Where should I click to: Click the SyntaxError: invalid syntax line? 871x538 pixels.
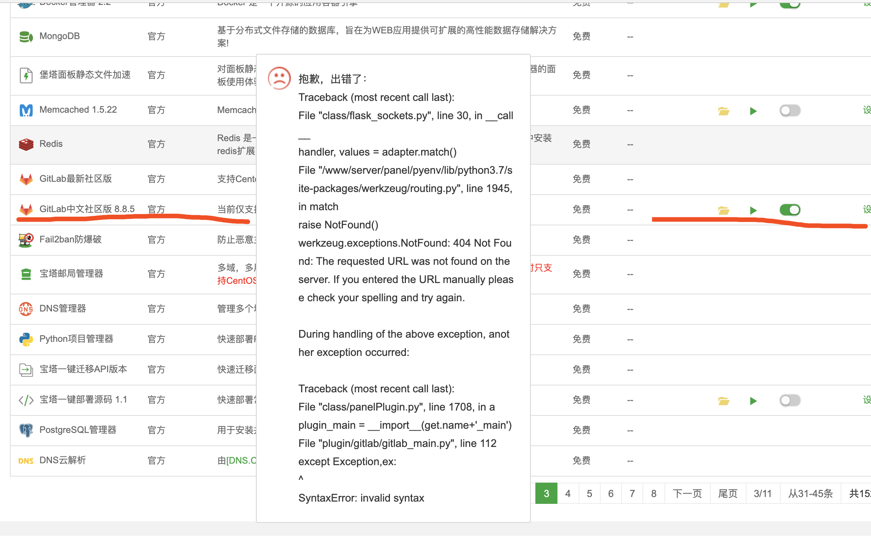[361, 498]
